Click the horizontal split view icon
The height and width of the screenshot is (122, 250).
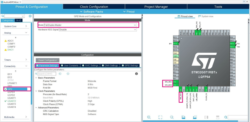click(x=218, y=117)
